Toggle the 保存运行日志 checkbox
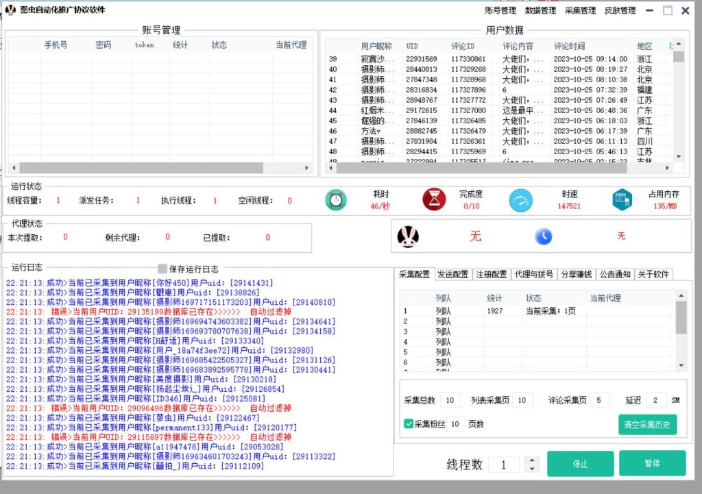Screen dimensions: 702x494 (162, 269)
